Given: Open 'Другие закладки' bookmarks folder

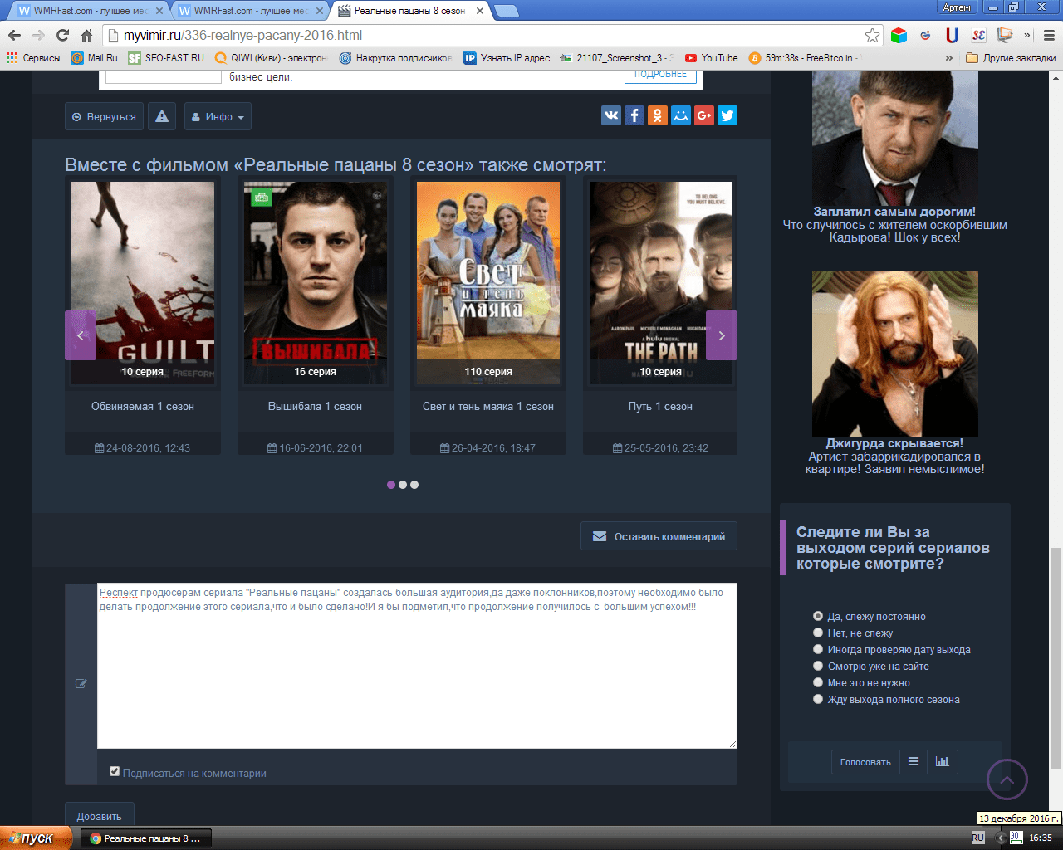Looking at the screenshot, I should tap(1011, 58).
